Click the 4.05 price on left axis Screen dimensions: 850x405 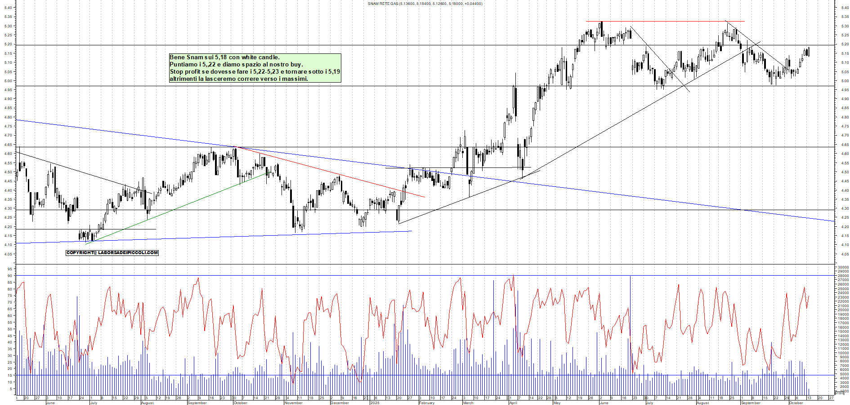(8, 254)
